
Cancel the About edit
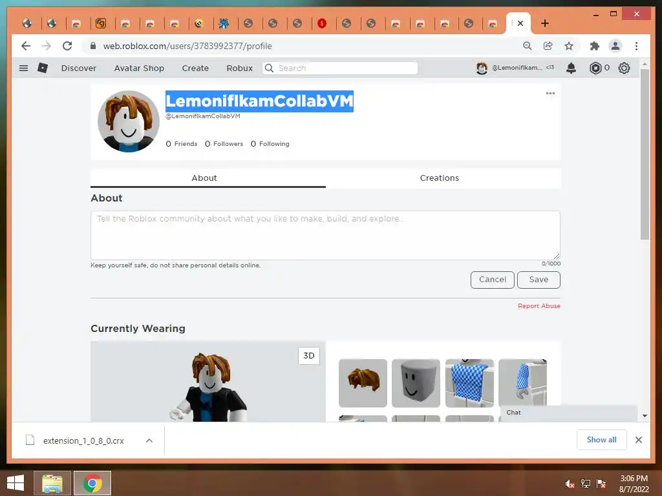click(x=492, y=280)
